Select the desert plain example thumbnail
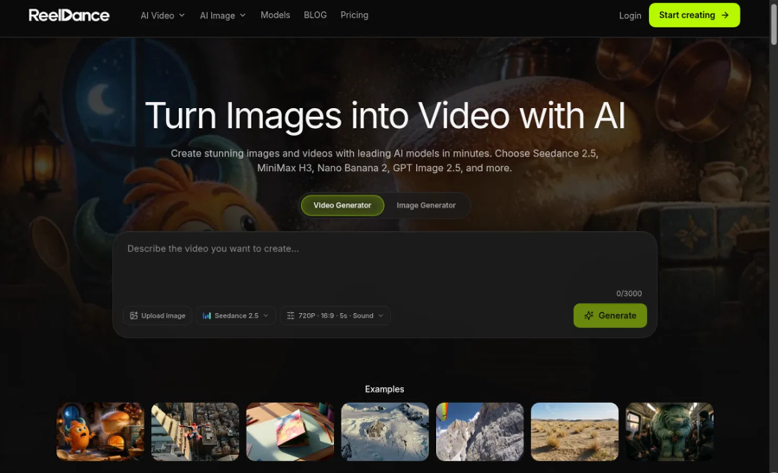778x473 pixels. [575, 431]
